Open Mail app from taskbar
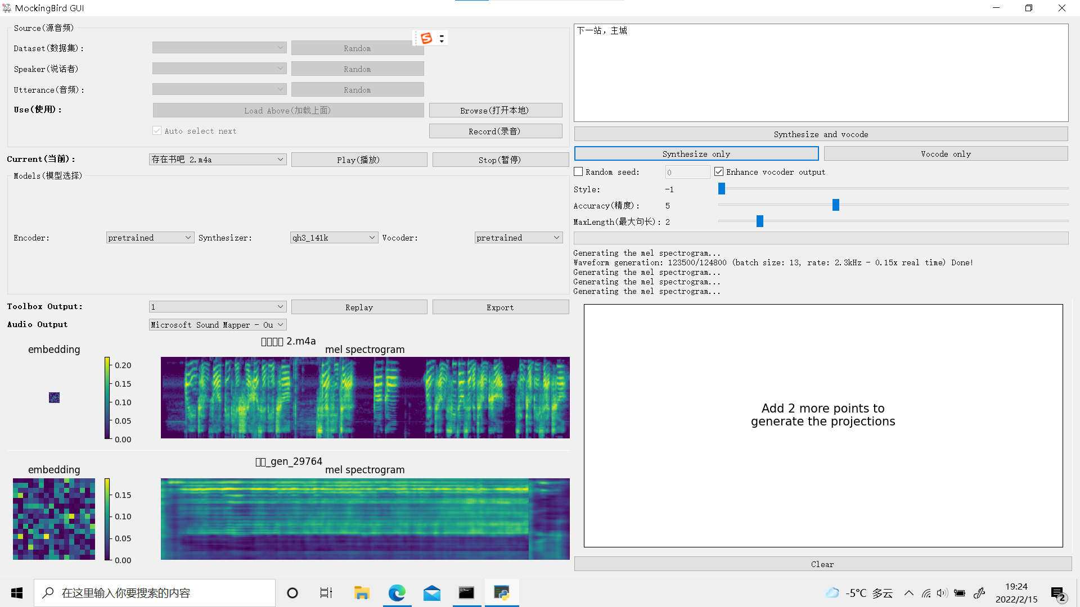 432,593
